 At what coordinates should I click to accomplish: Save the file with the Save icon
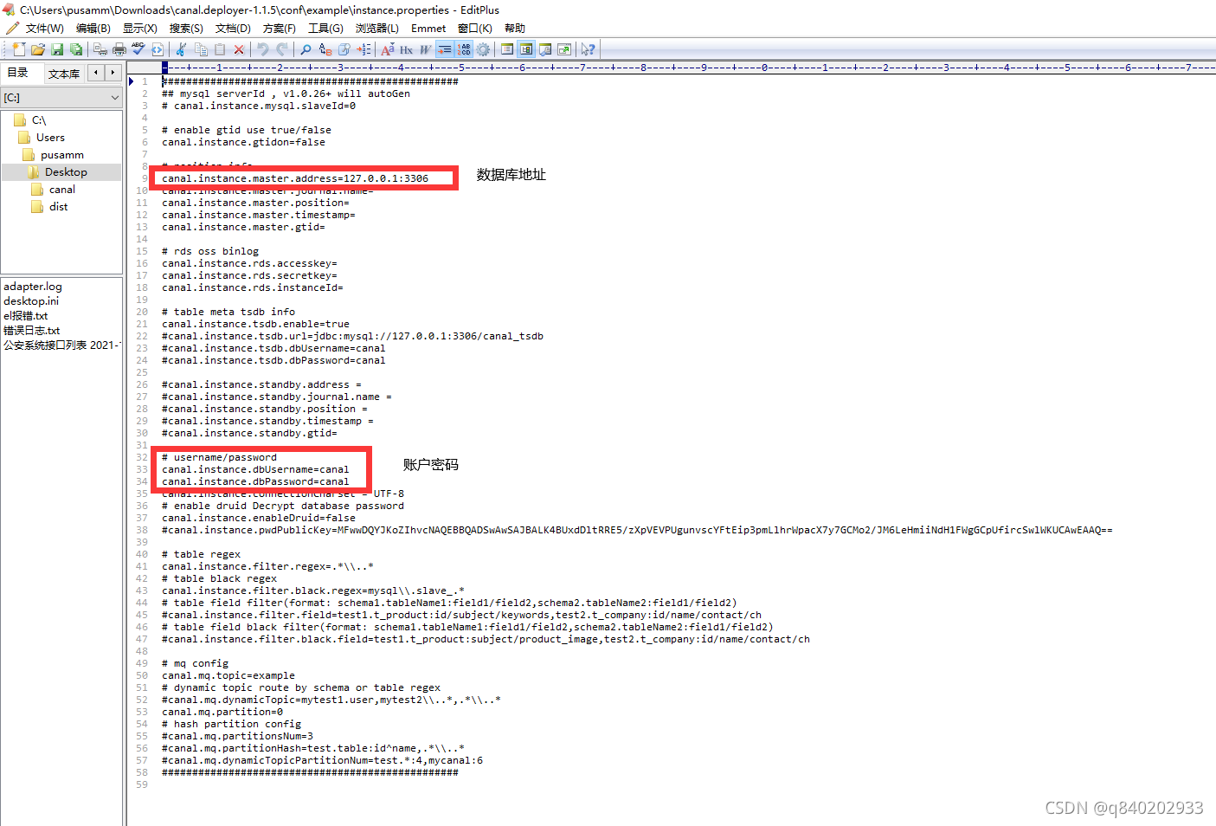pyautogui.click(x=57, y=49)
